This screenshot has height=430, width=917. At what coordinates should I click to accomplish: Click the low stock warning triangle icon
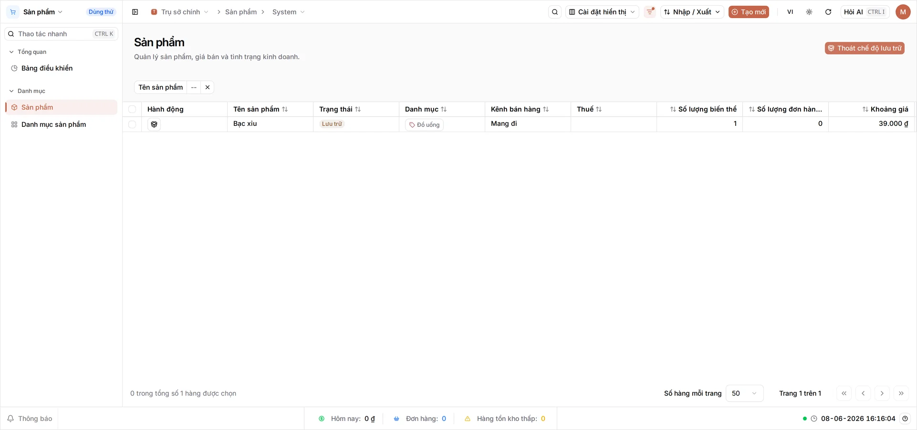[x=468, y=419]
